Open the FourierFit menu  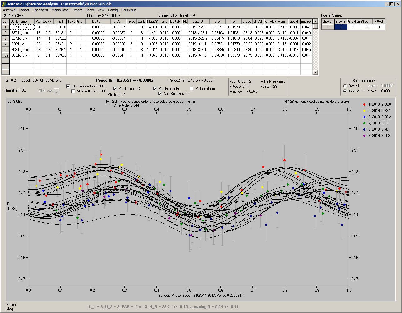[x=129, y=10]
